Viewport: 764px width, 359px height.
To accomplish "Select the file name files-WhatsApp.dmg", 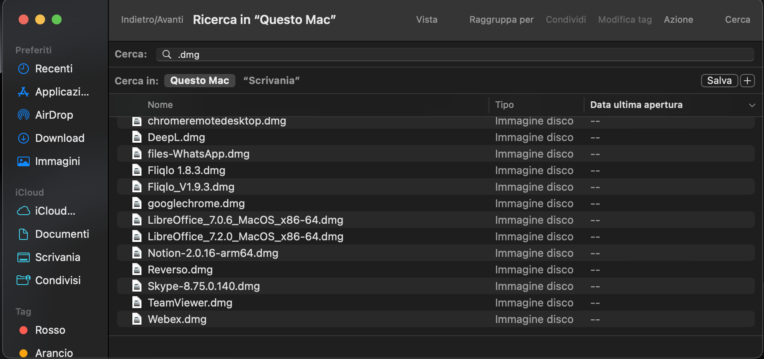I will [199, 154].
